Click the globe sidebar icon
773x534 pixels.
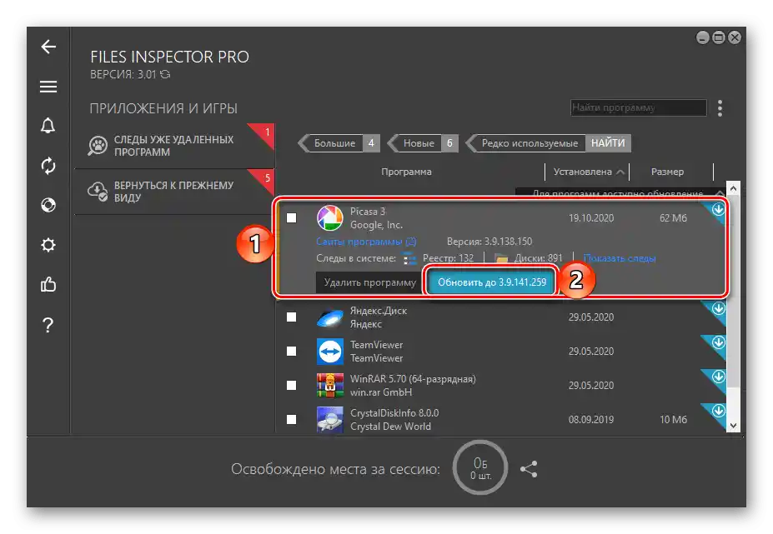(48, 205)
